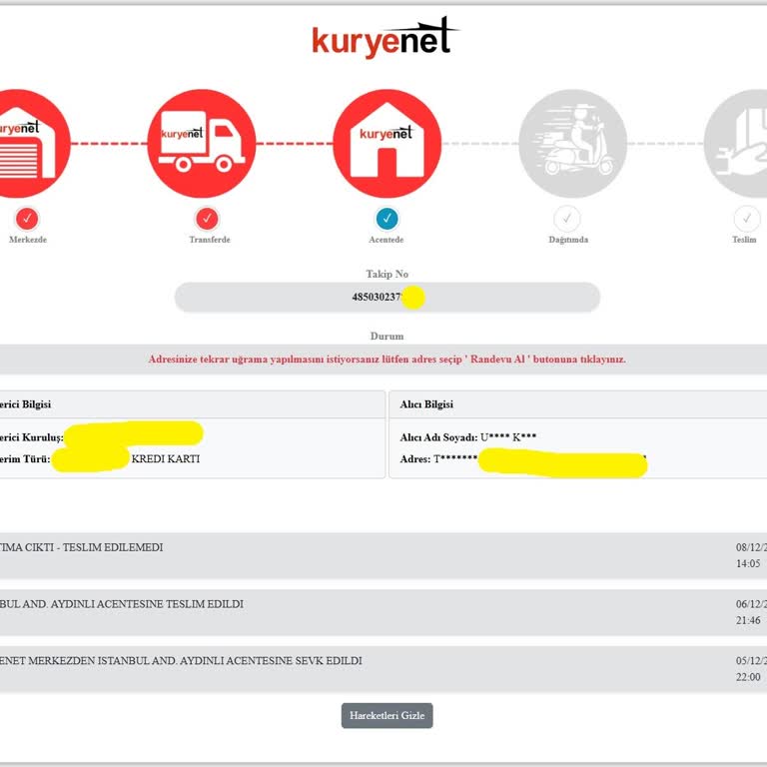Click Hareketleri Gizle button
The height and width of the screenshot is (767, 767).
click(386, 715)
